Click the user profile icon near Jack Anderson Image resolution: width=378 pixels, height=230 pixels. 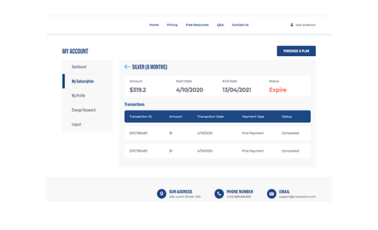292,25
